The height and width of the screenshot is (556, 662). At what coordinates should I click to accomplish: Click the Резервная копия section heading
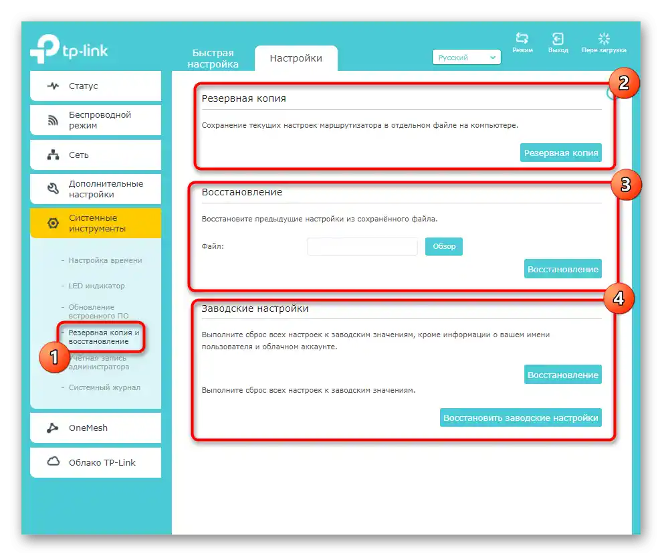[x=243, y=98]
